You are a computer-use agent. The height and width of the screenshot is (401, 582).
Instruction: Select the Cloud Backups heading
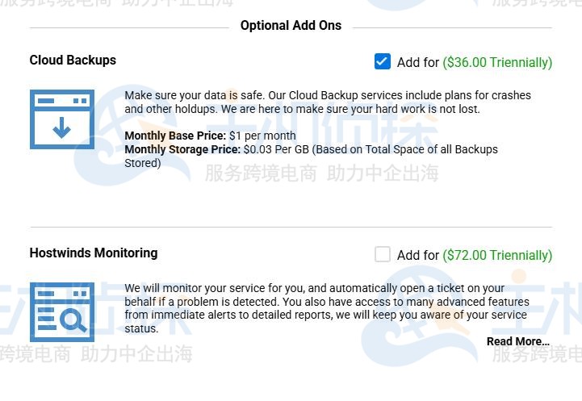click(x=73, y=60)
